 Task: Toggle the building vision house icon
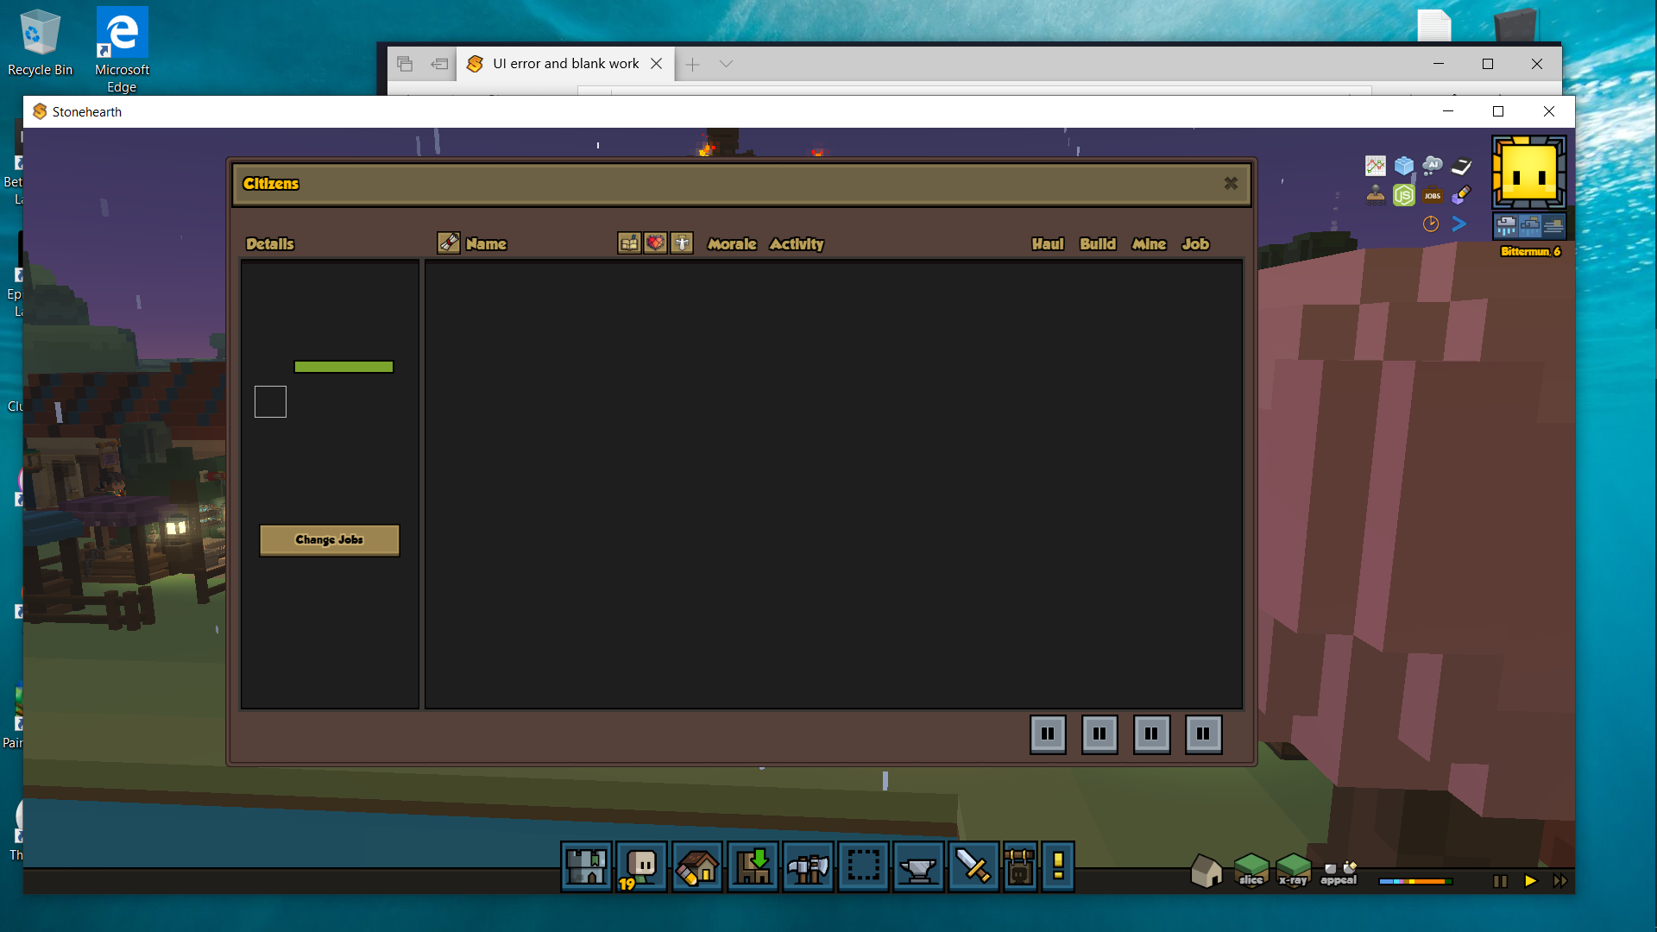[1207, 871]
